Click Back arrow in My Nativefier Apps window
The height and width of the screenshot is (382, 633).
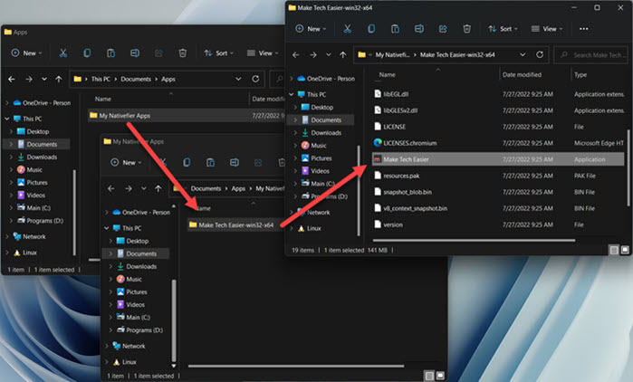(x=110, y=188)
